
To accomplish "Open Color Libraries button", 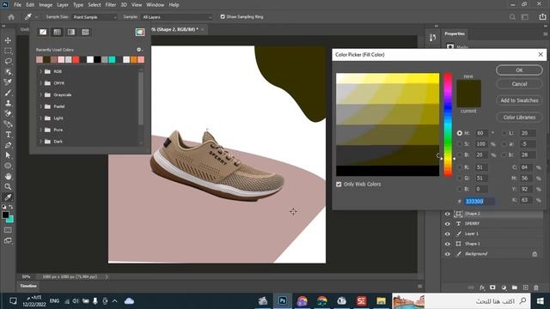I will tap(519, 118).
